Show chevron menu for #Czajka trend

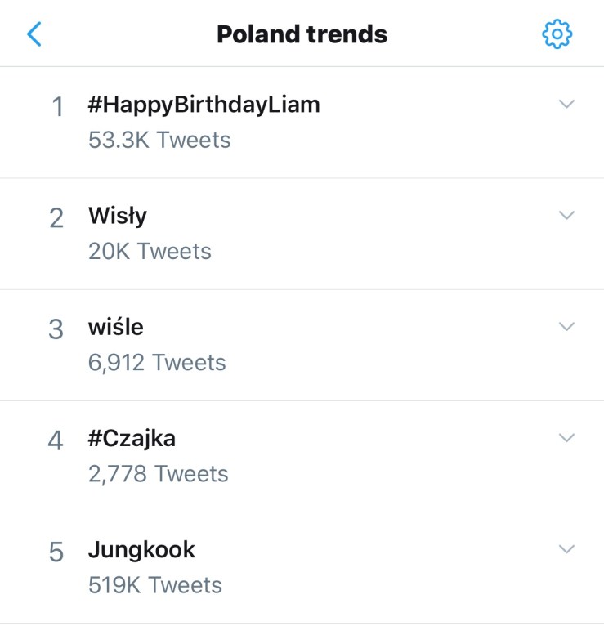(x=566, y=437)
